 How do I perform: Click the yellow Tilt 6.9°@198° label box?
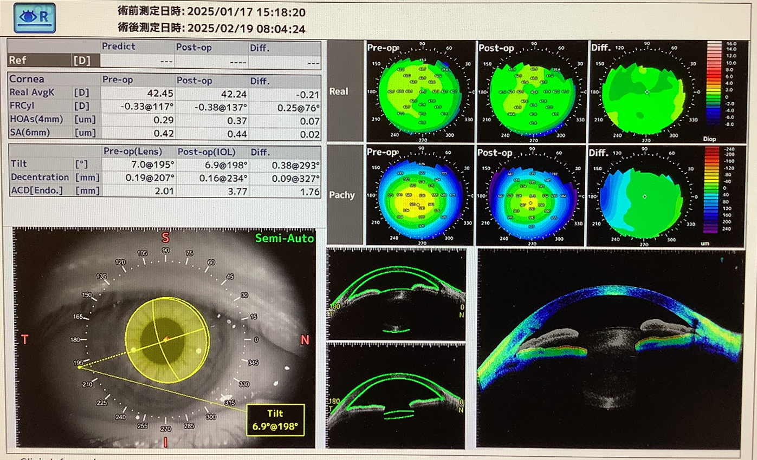tap(275, 420)
